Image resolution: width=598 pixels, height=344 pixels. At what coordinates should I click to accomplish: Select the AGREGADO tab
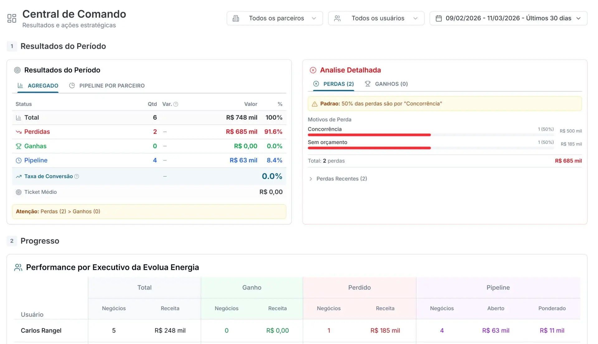[38, 86]
